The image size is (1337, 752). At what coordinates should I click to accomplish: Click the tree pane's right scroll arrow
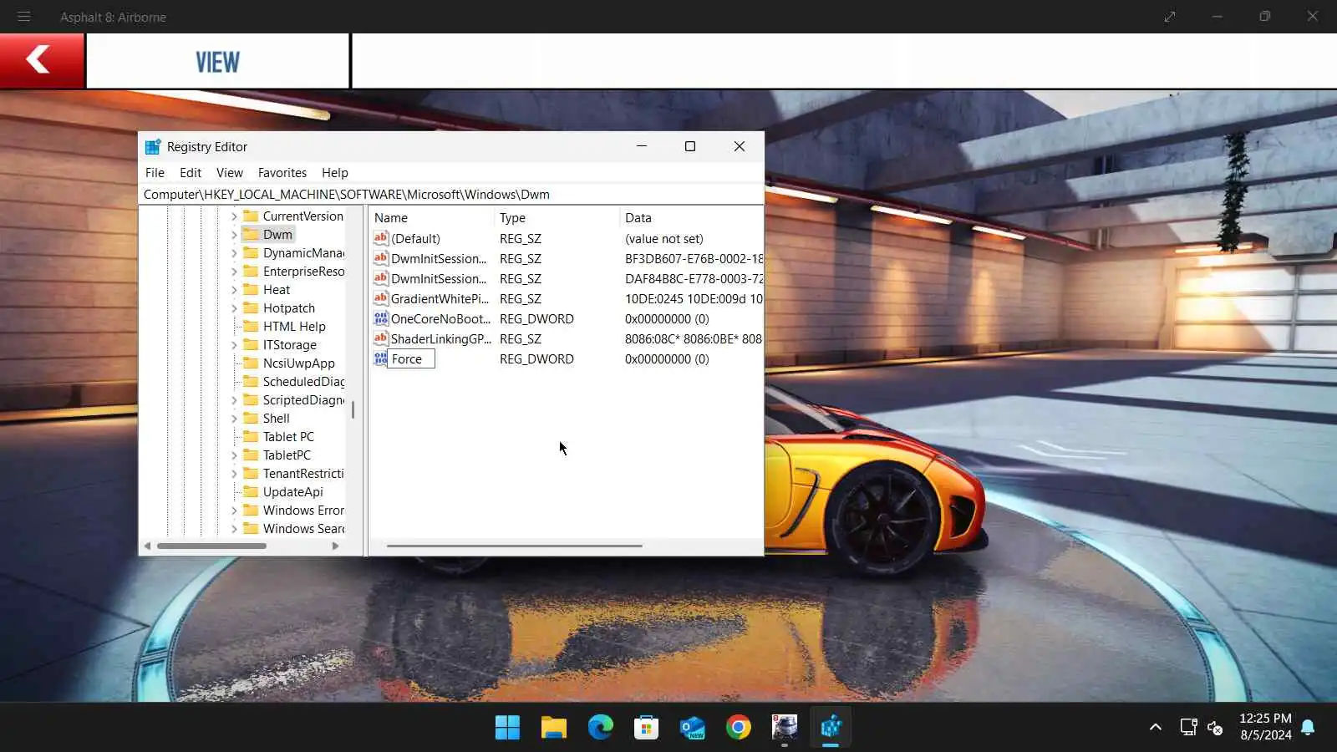335,546
